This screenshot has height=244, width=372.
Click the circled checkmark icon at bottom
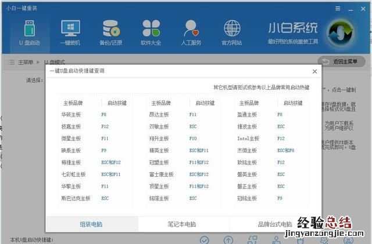coord(204,240)
